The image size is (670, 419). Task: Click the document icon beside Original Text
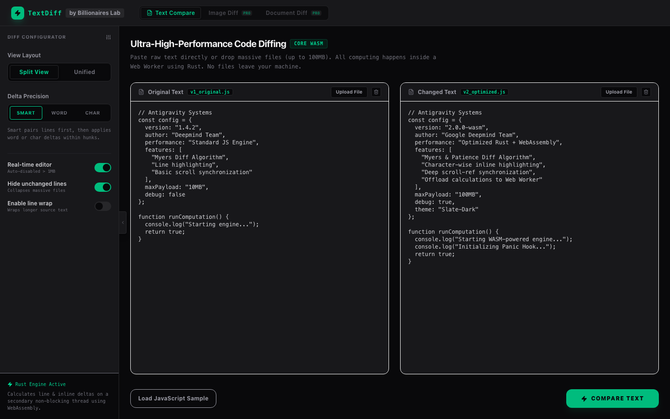(x=141, y=92)
